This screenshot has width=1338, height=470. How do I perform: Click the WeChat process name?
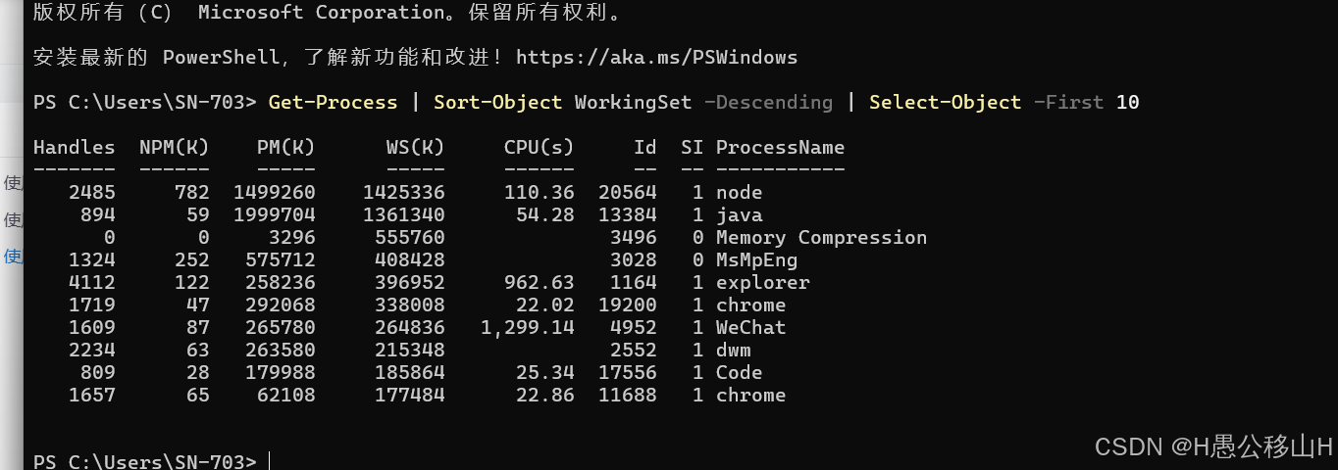(750, 327)
